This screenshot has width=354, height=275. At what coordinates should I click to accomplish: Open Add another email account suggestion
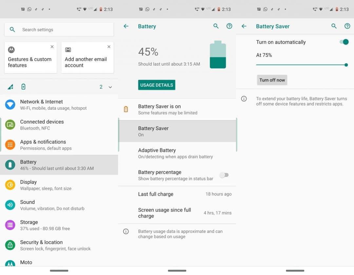tap(88, 58)
